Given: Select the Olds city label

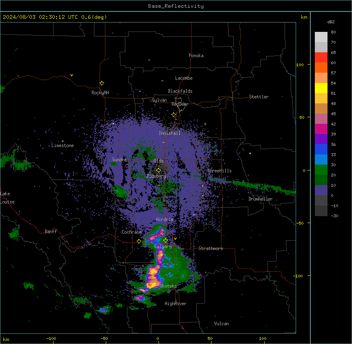Looking at the screenshot, I should (158, 161).
